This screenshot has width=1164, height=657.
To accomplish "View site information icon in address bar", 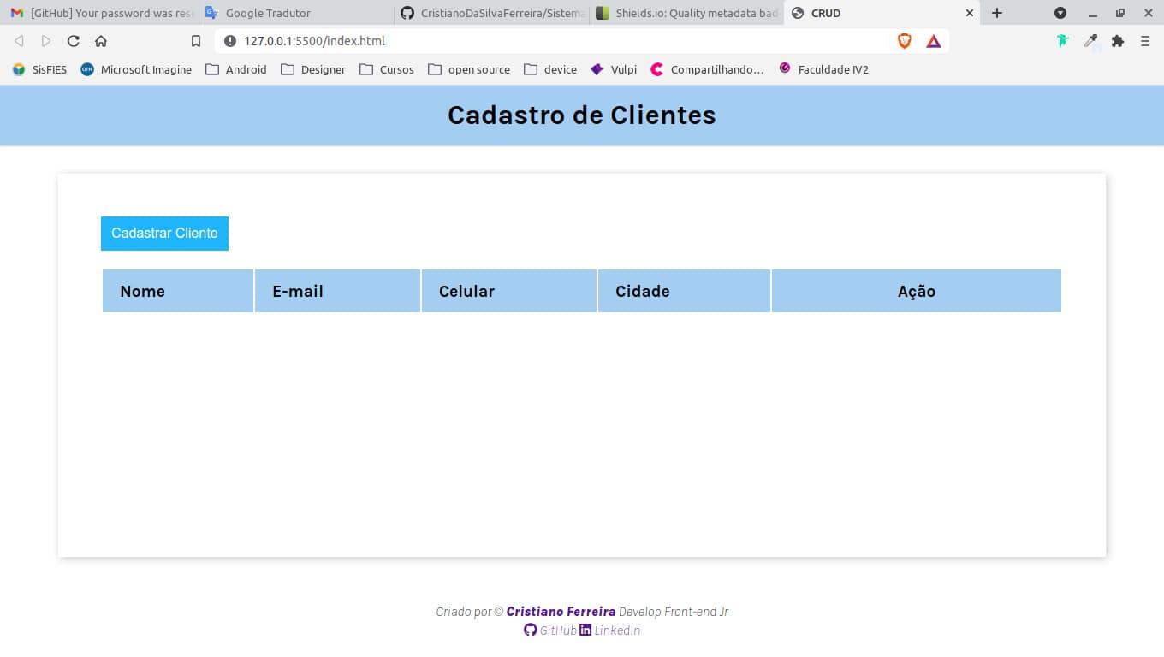I will pyautogui.click(x=229, y=41).
